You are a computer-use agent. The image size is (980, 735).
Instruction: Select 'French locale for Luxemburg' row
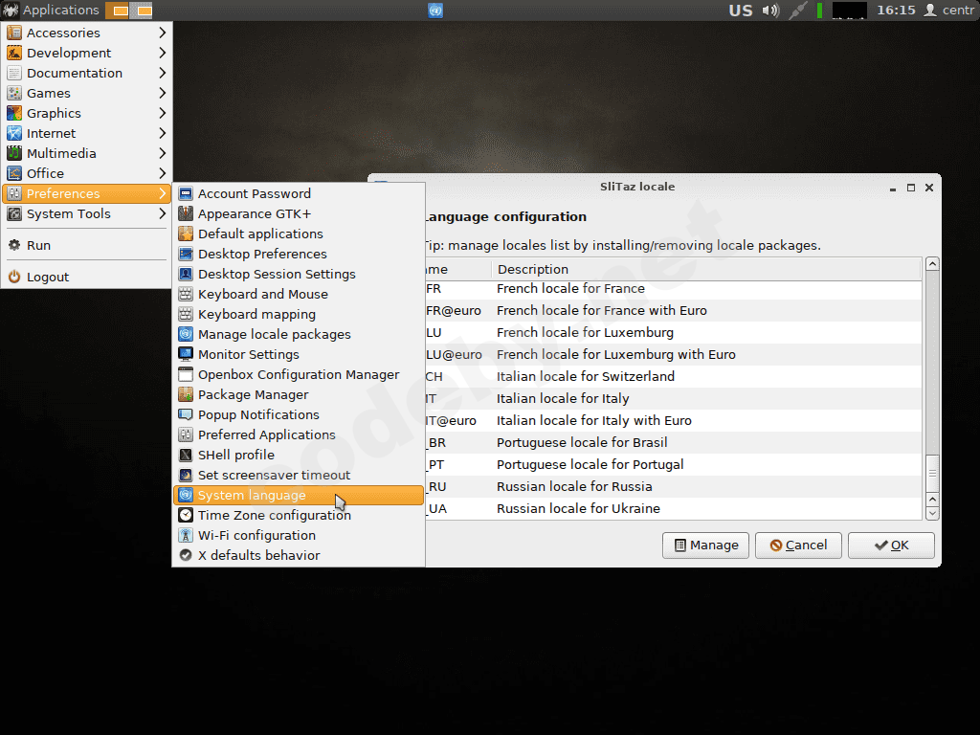[673, 332]
